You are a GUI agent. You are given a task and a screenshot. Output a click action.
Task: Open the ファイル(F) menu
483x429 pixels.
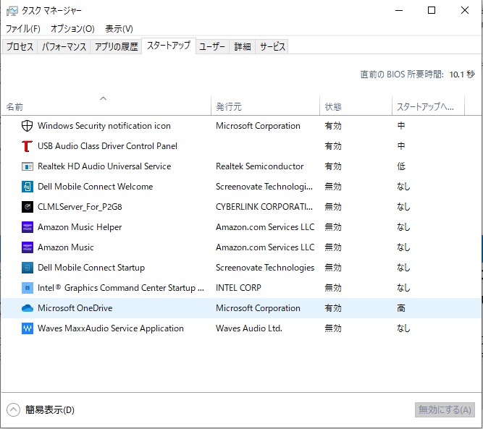[x=23, y=29]
